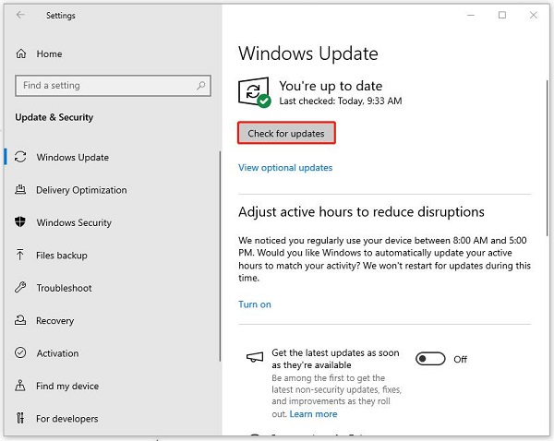Screen dimensions: 554x441
Task: Click the Home house icon
Action: (x=21, y=54)
